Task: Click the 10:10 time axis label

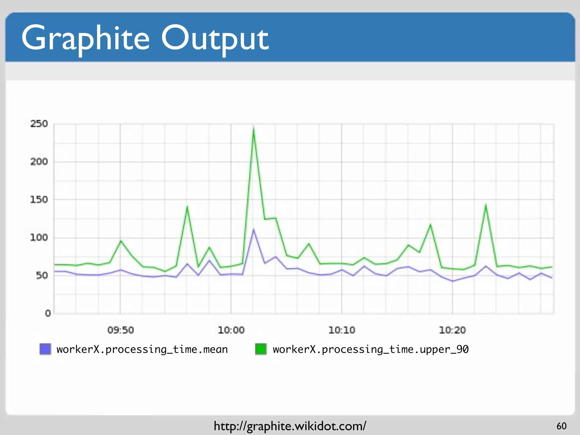Action: [342, 330]
